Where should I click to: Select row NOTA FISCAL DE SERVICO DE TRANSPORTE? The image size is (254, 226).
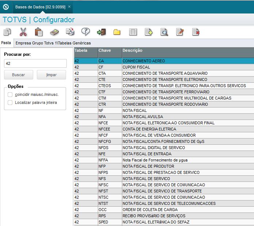pos(164,191)
